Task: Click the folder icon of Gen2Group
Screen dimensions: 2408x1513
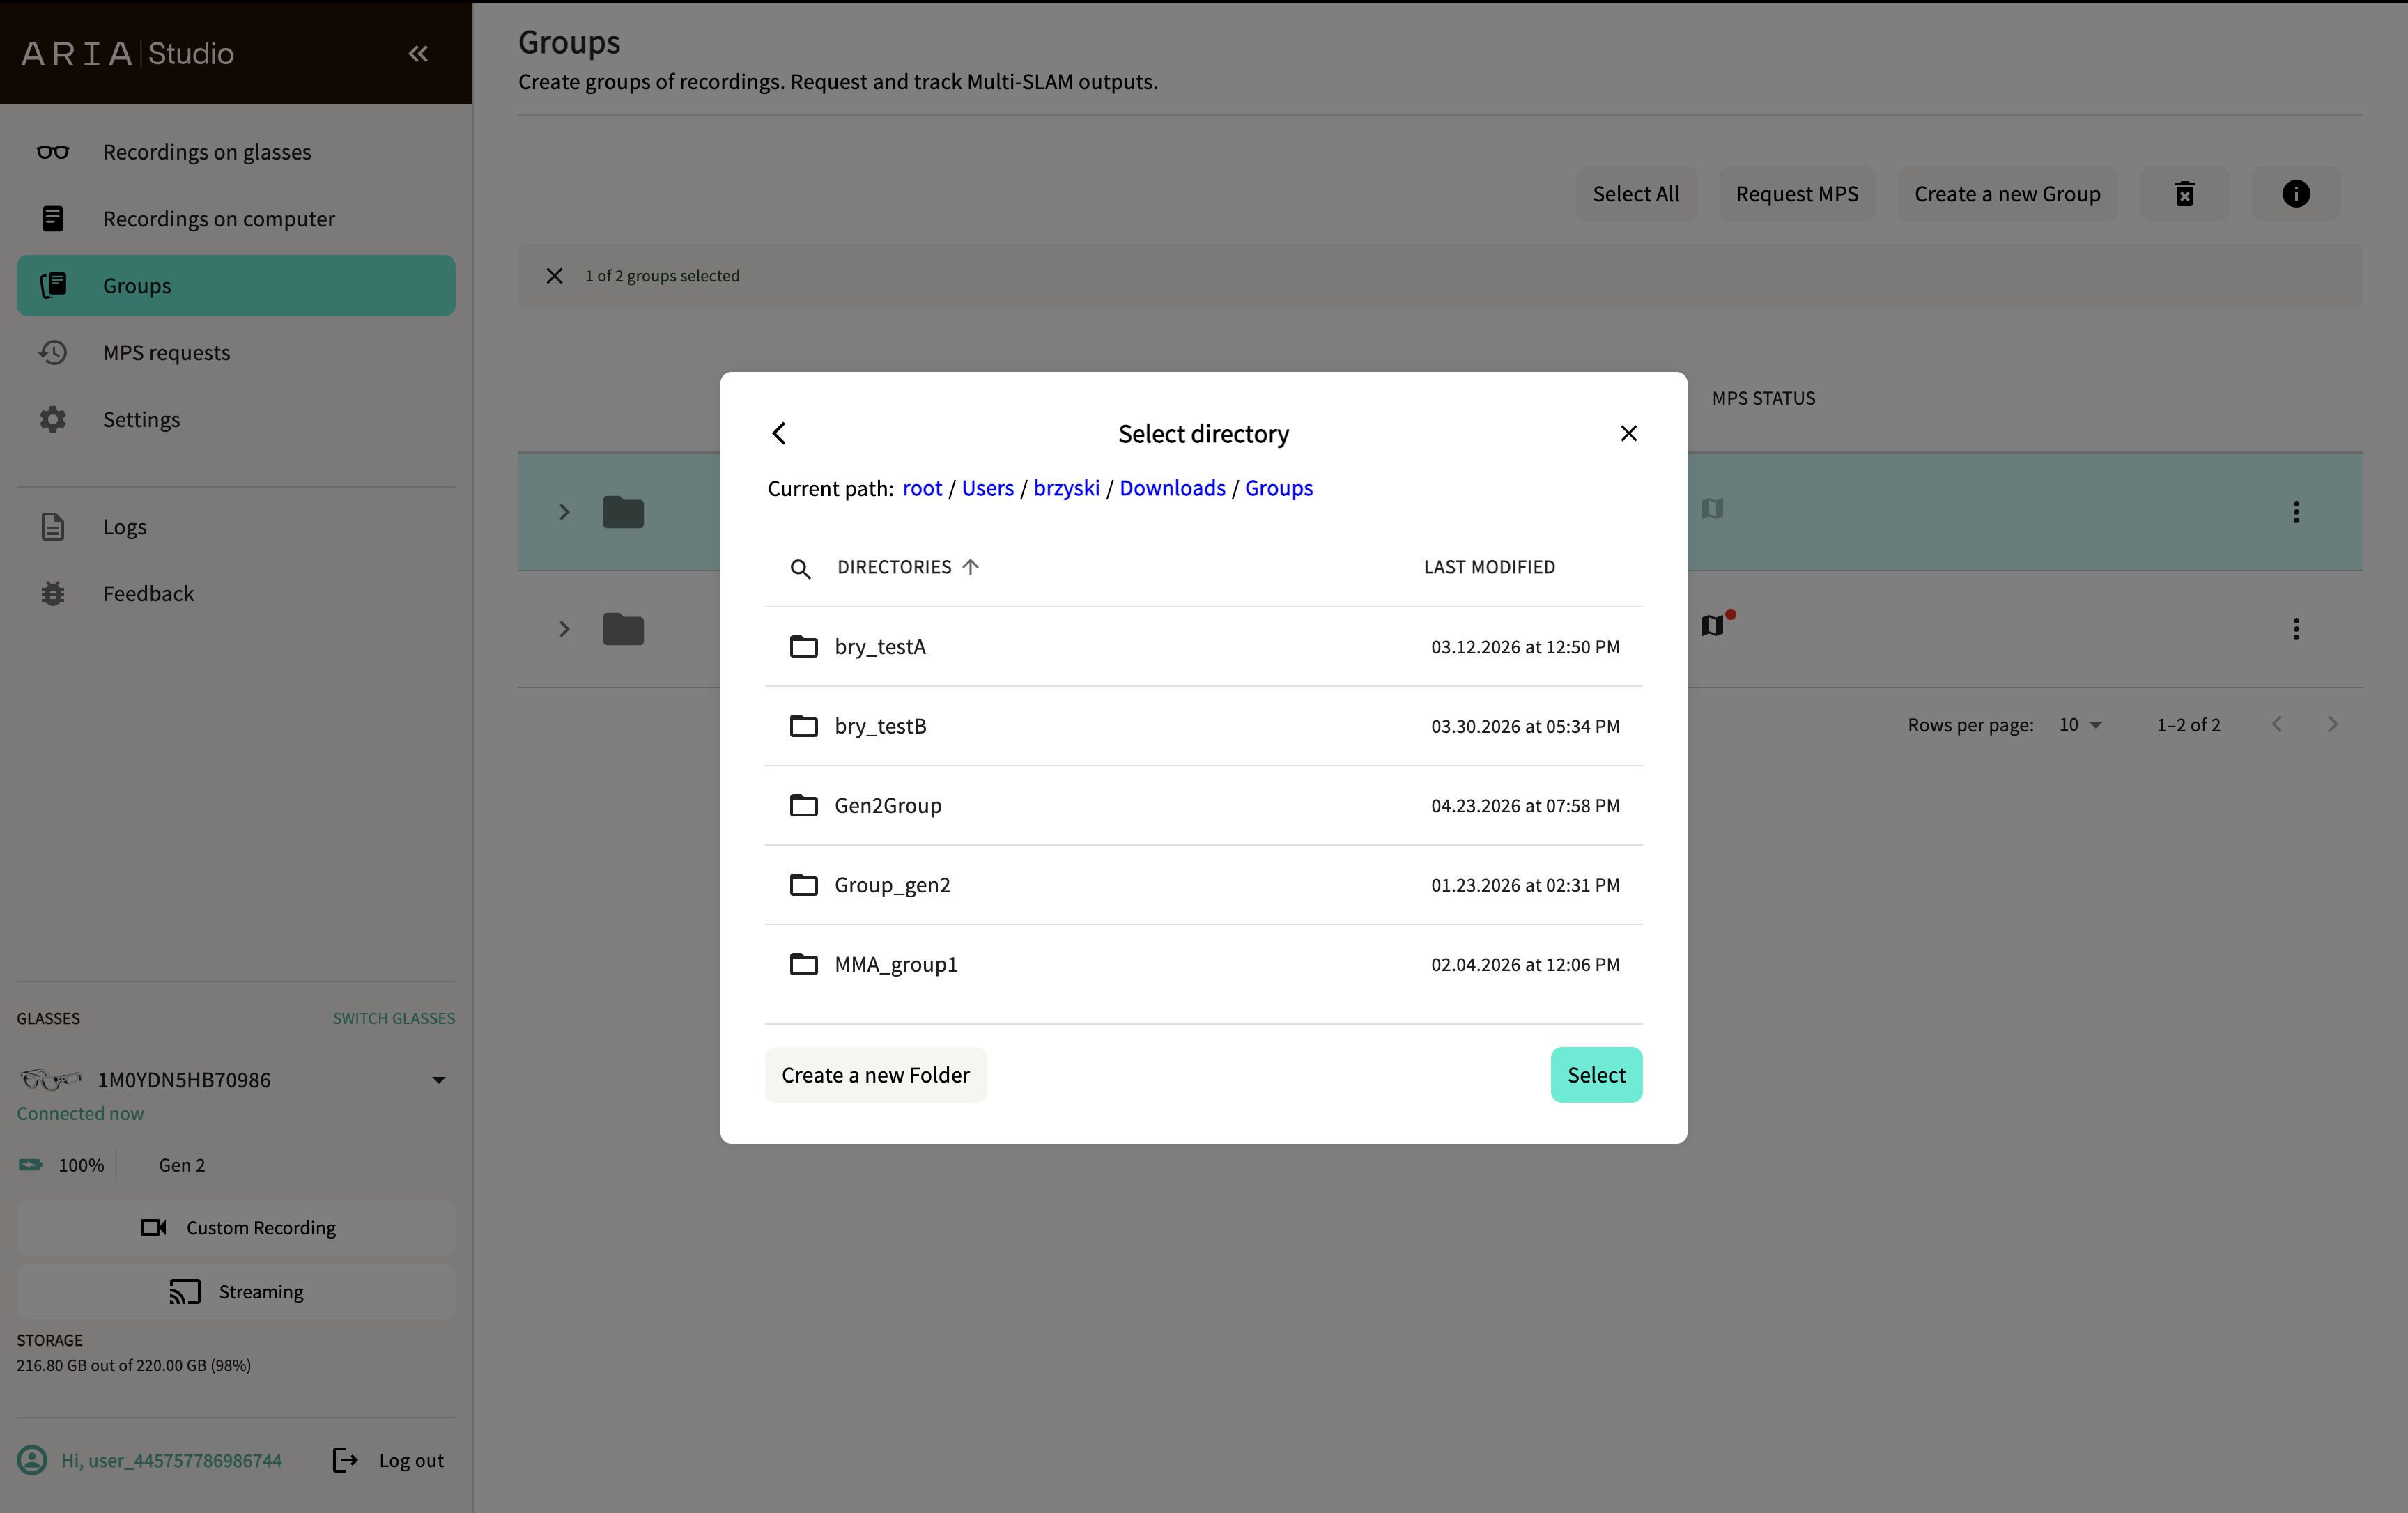Action: [804, 805]
